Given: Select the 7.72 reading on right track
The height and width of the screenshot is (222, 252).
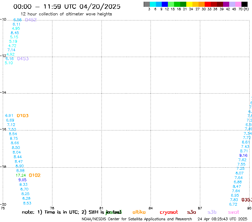Looking at the screenshot, I should 247,138.
